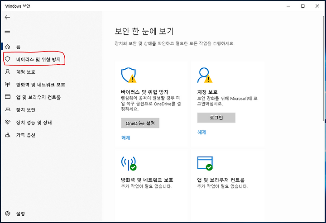Open 계정 보호 from sidebar
326x223 pixels.
pos(26,72)
